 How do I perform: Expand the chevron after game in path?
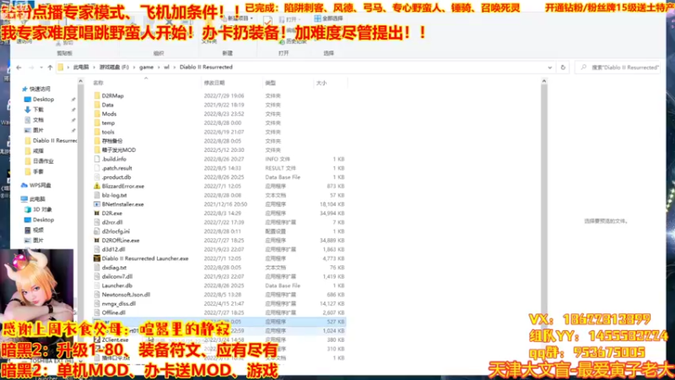[159, 68]
